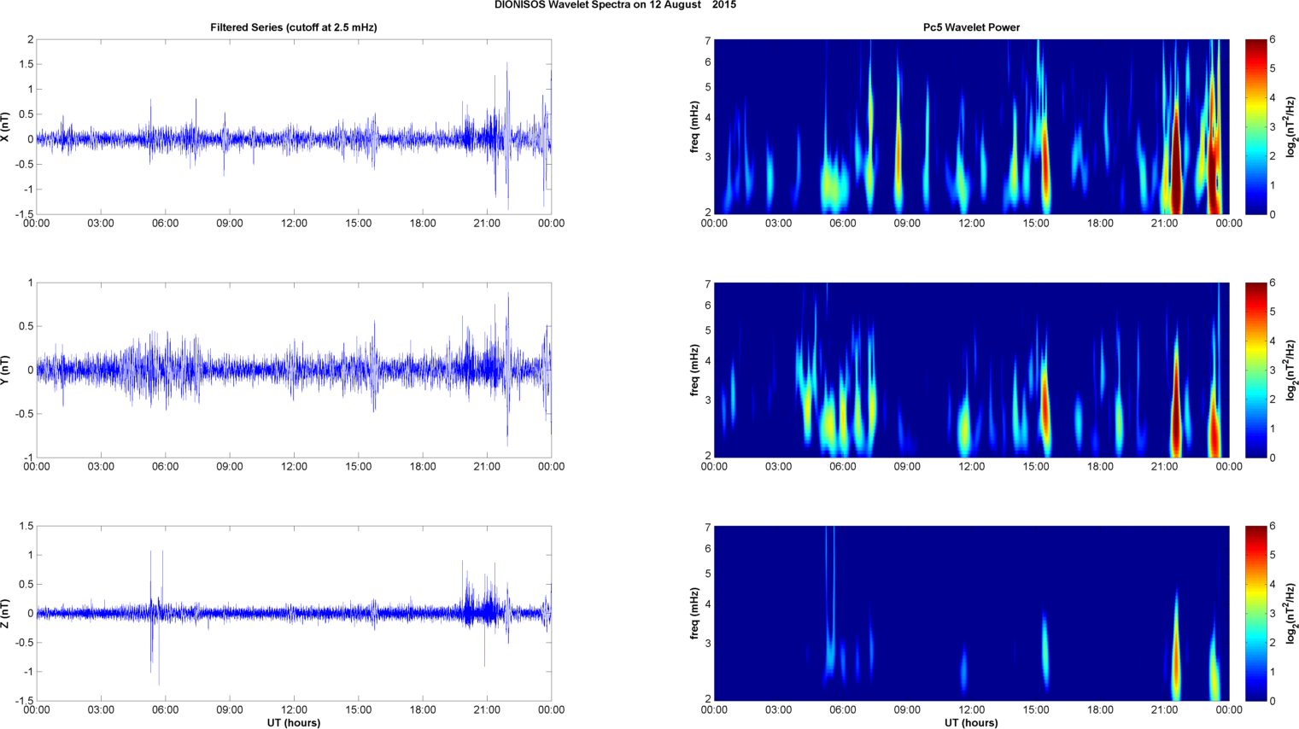Click the 03:00 tick under Y wavelet plot
Image resolution: width=1299 pixels, height=729 pixels.
click(x=778, y=467)
